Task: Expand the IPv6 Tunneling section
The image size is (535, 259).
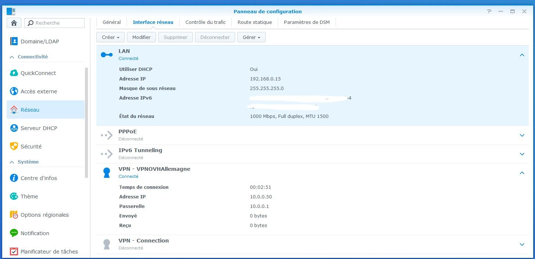Action: [522, 154]
